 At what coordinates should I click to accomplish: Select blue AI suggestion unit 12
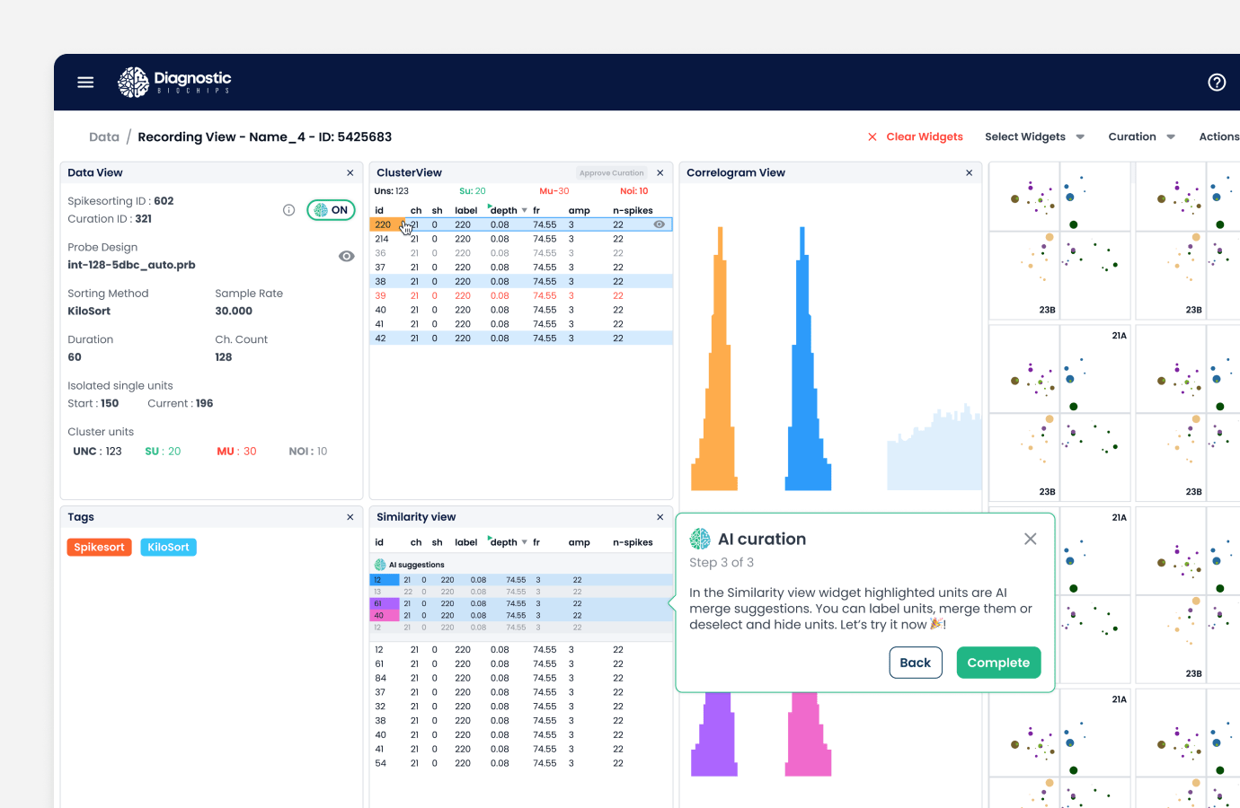click(385, 580)
